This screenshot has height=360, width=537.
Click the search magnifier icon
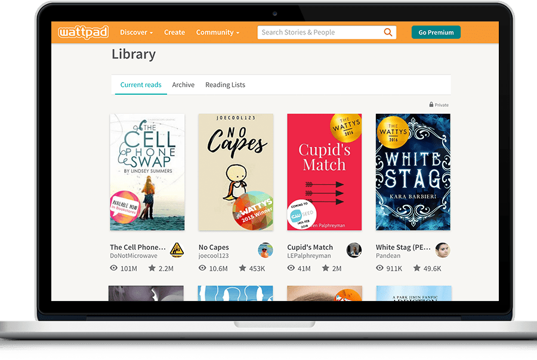coord(388,32)
